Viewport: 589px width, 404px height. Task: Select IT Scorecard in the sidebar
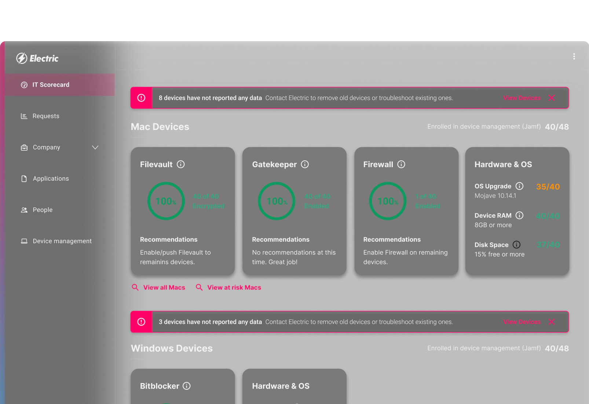click(51, 84)
